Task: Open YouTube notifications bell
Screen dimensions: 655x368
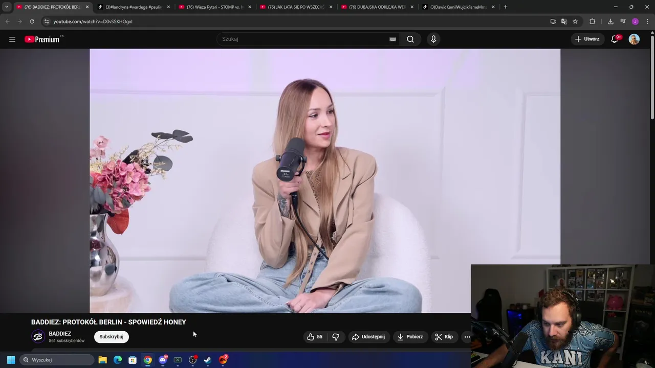Action: coord(615,39)
